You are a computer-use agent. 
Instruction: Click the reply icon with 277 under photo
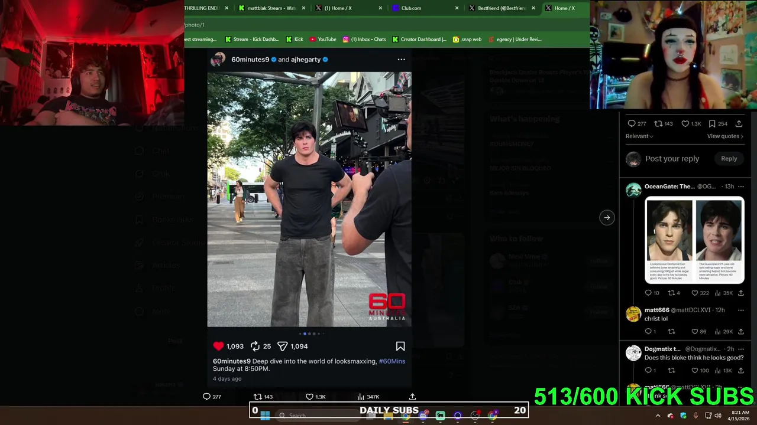click(206, 397)
